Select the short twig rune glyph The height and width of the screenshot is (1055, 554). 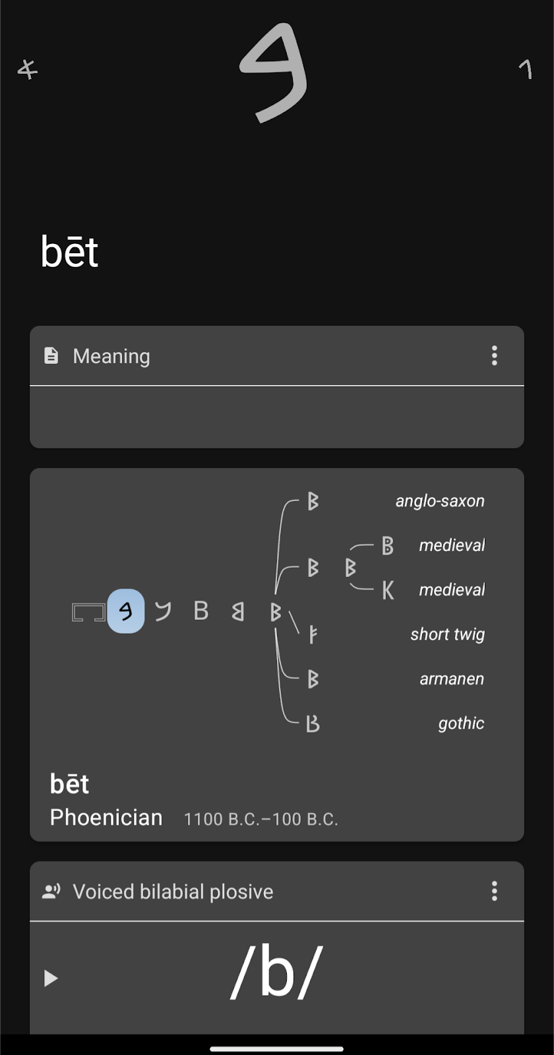pyautogui.click(x=313, y=634)
